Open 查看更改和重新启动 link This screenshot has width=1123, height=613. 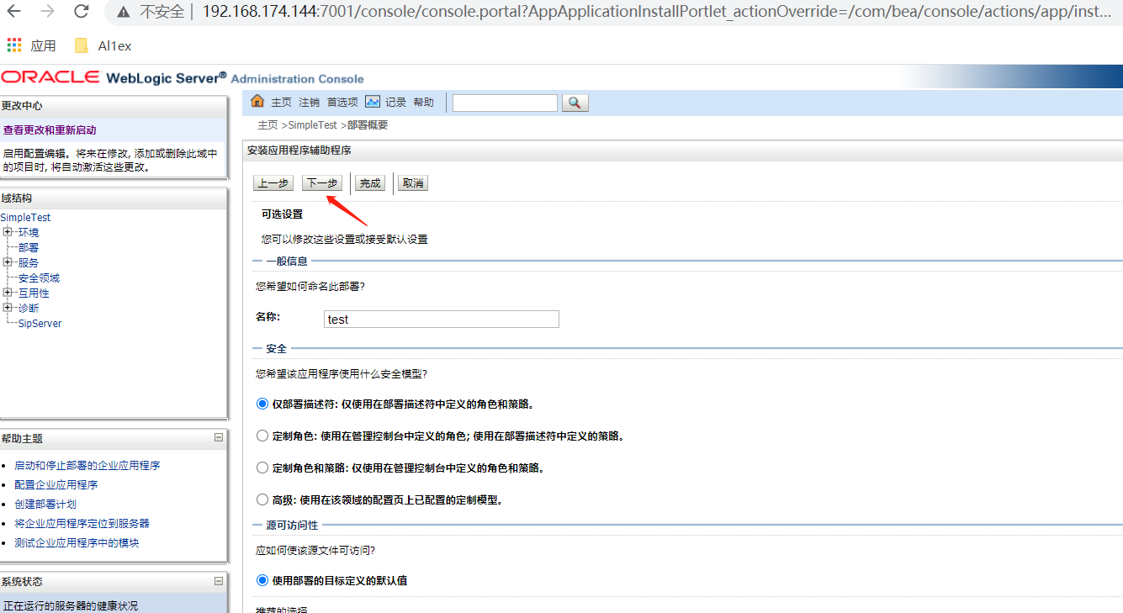click(50, 130)
